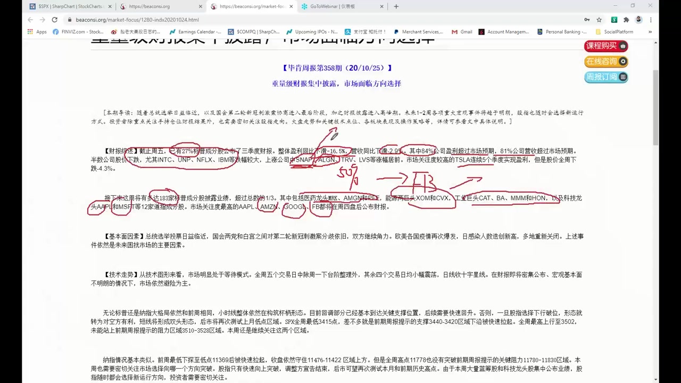The image size is (681, 383).
Task: Open the Apps bookmark shortcut
Action: click(37, 32)
